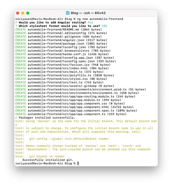Image resolution: width=172 pixels, height=185 pixels.
Task: Click the cursor at the final shell prompt
Action: (x=78, y=163)
